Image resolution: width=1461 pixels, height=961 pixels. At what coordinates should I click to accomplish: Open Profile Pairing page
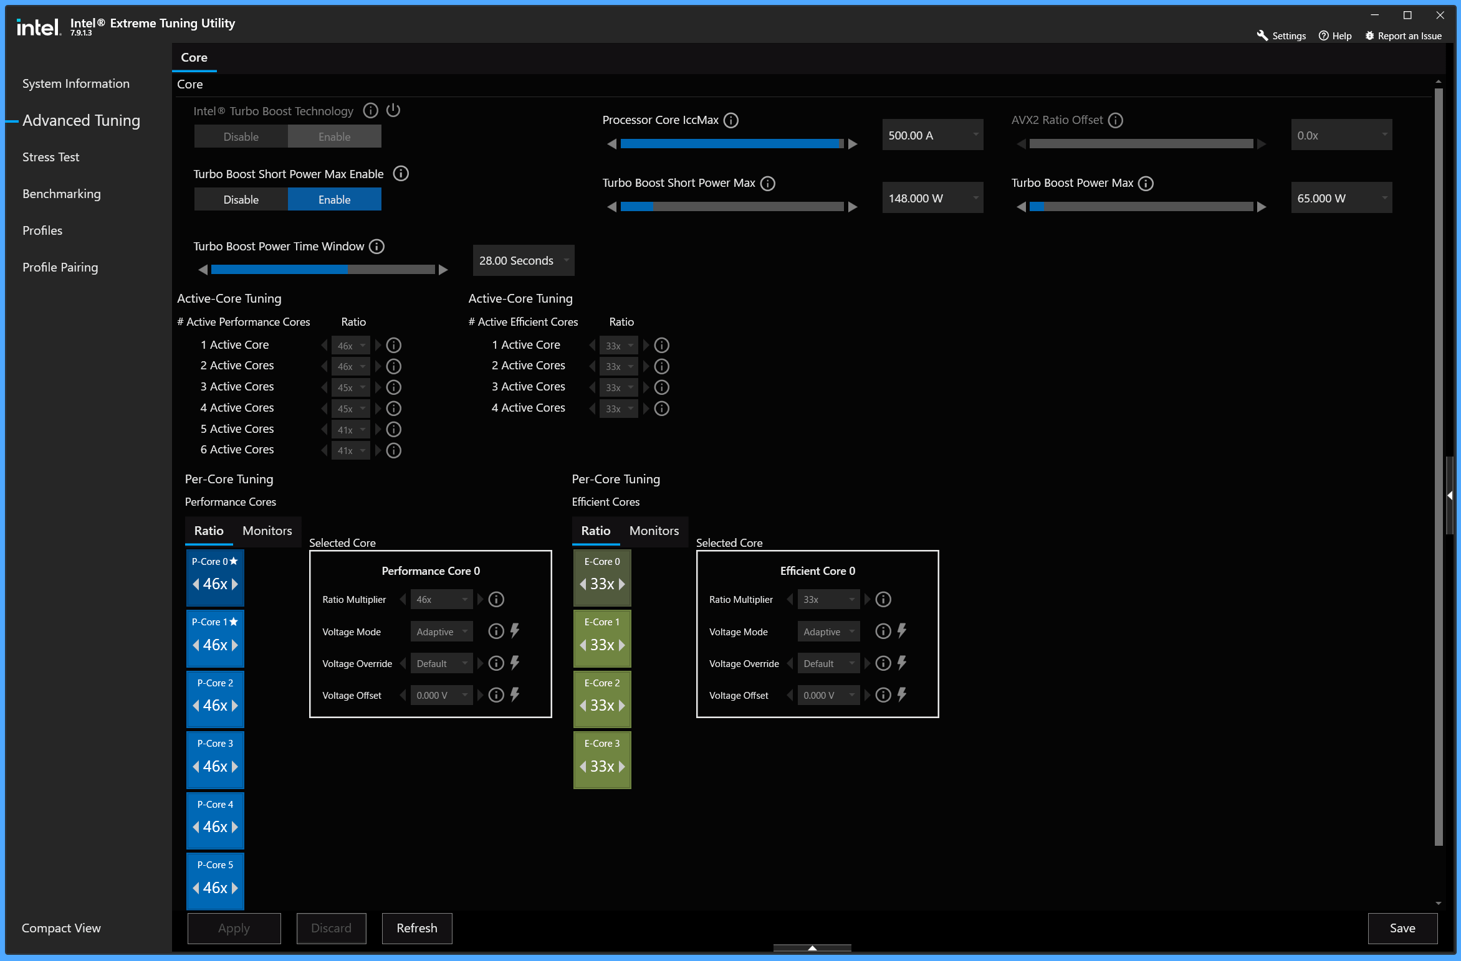(x=60, y=267)
